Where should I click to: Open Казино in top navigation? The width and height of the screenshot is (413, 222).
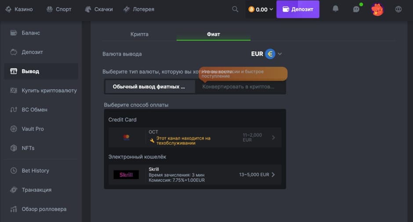pyautogui.click(x=20, y=9)
